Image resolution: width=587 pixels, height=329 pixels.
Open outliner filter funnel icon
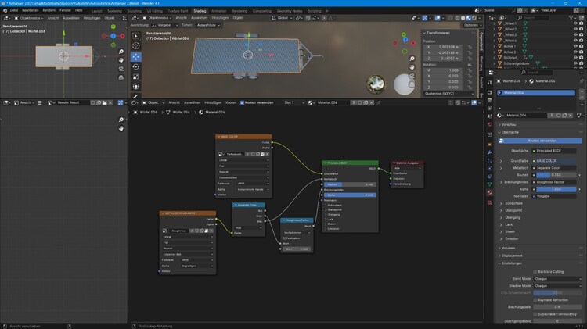point(571,17)
